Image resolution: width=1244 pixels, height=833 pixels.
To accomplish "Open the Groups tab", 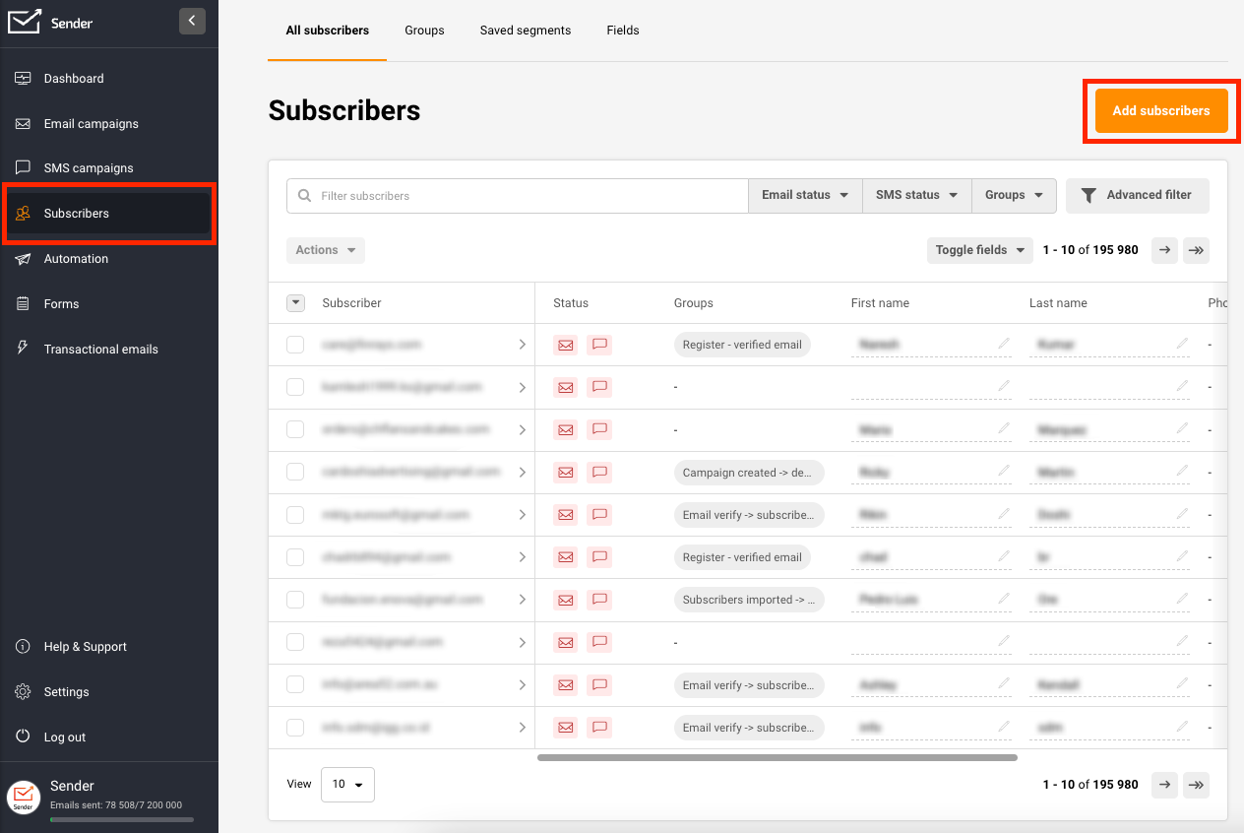I will (x=424, y=31).
